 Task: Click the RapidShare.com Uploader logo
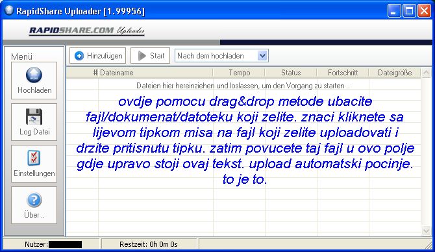pyautogui.click(x=87, y=31)
